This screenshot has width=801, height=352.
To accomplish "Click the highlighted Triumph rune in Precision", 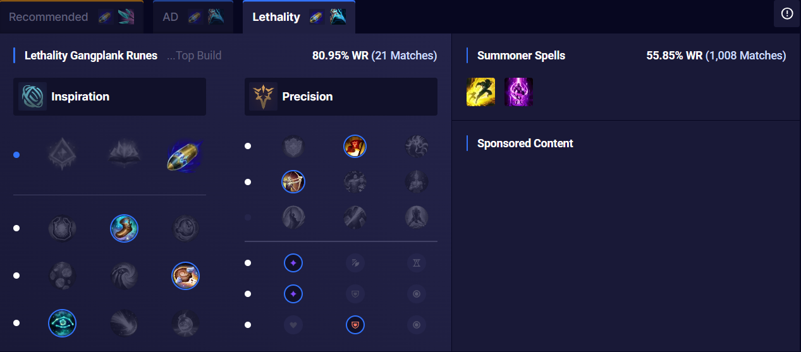I will point(355,147).
